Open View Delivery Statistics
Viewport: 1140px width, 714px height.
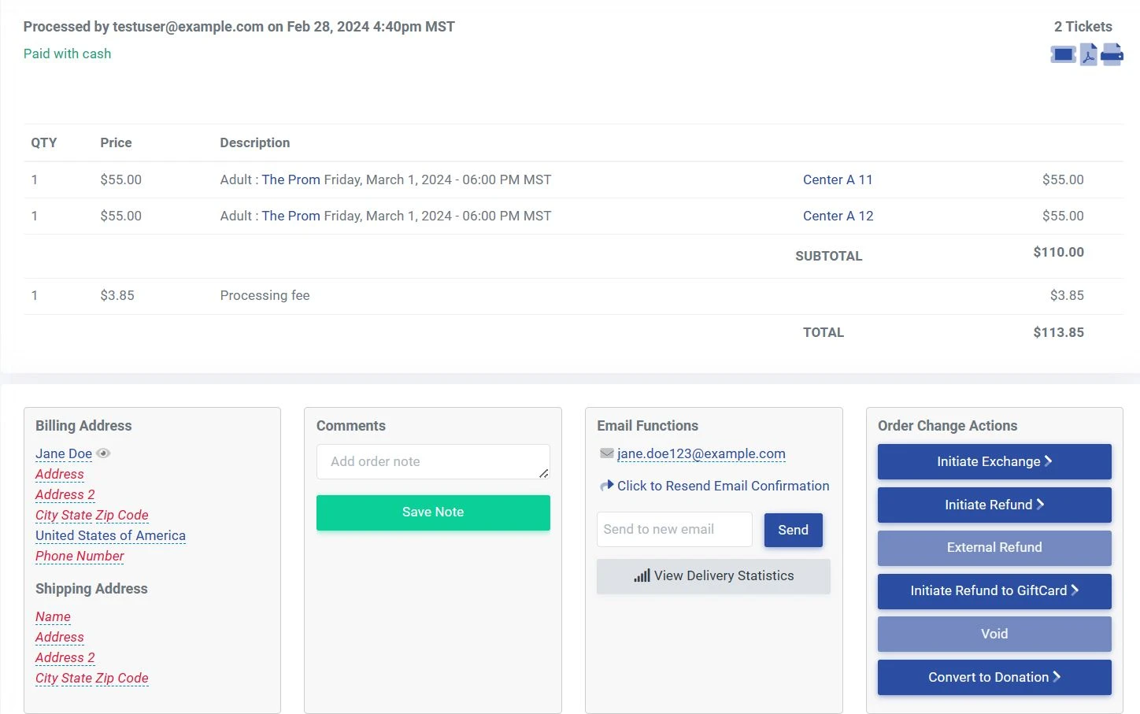click(713, 576)
